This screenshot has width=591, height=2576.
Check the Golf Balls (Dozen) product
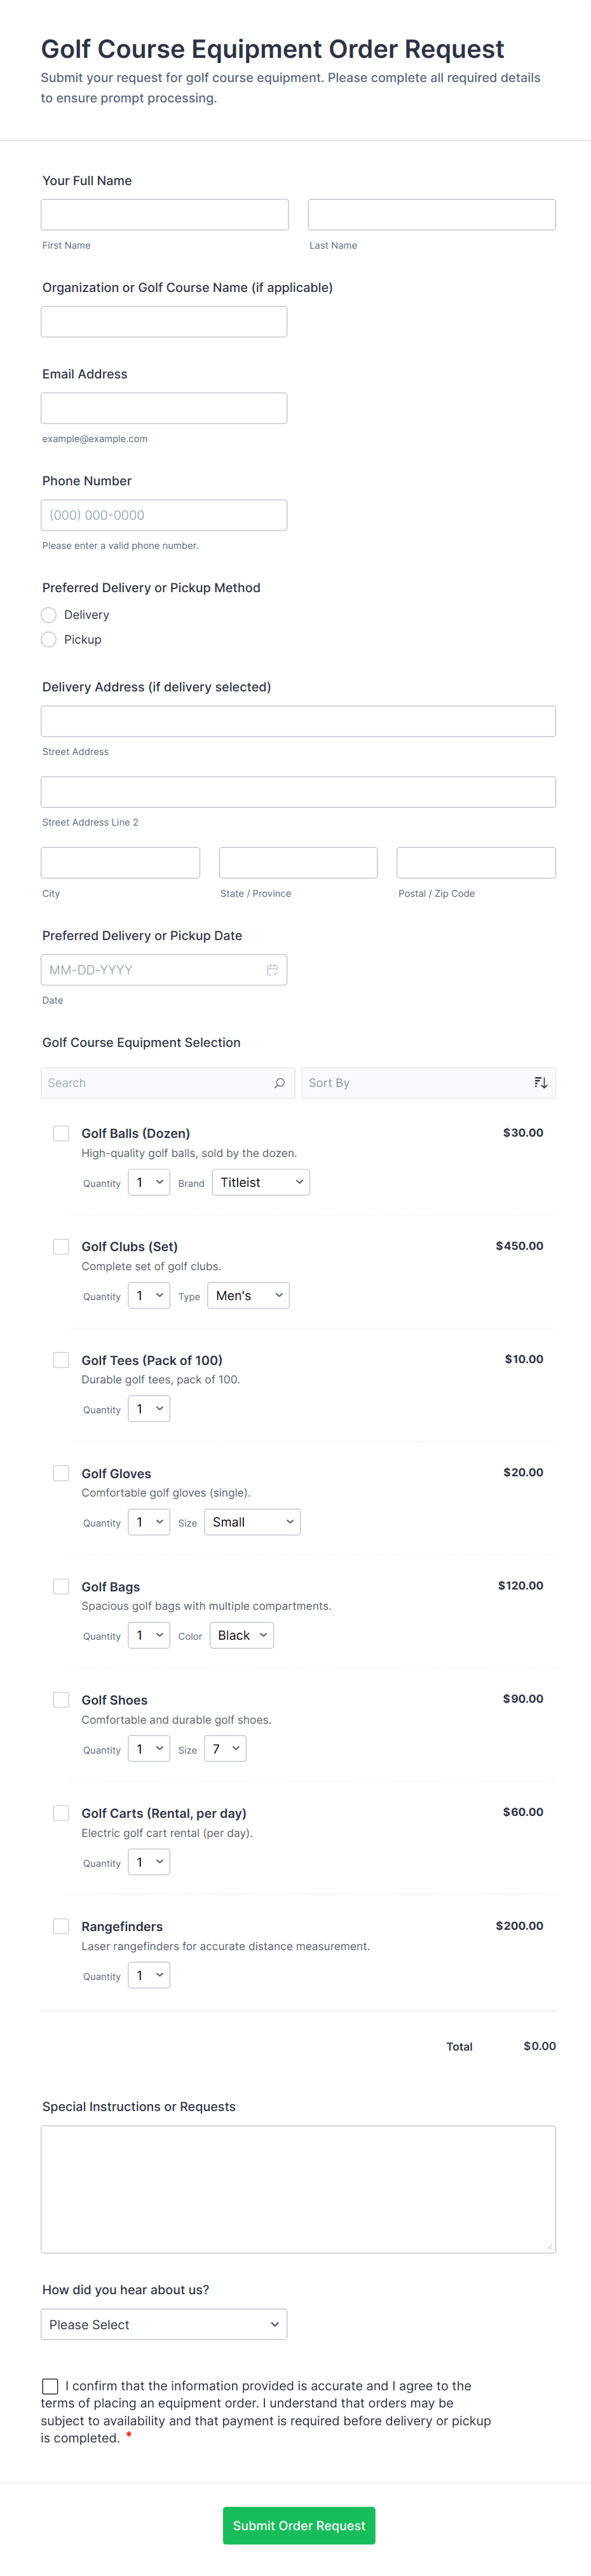[x=61, y=1133]
